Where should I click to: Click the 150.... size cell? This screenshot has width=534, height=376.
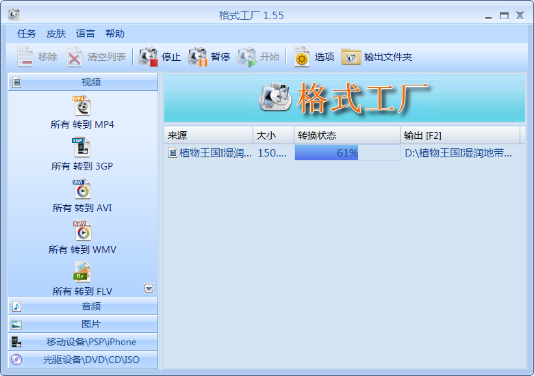pos(272,153)
